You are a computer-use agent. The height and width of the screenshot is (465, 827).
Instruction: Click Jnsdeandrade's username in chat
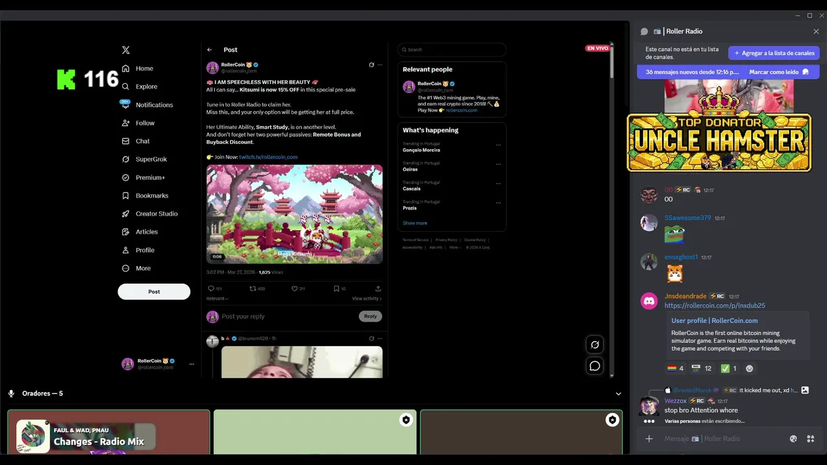click(x=686, y=296)
